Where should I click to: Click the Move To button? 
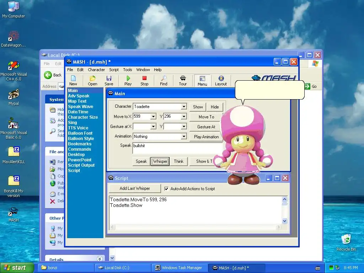pos(206,117)
